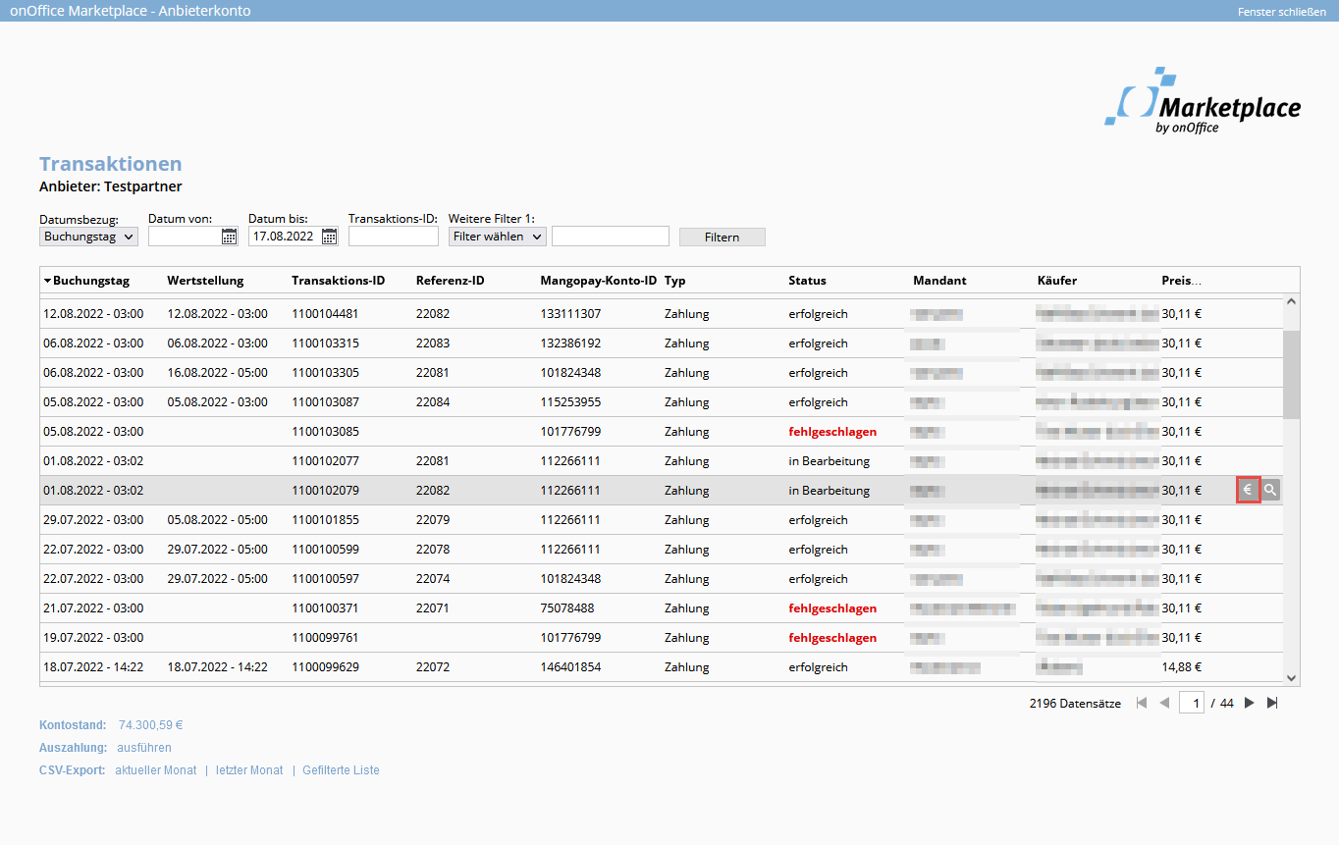This screenshot has width=1339, height=845.
Task: Click the Marketplace by onOffice logo
Action: pyautogui.click(x=1203, y=101)
